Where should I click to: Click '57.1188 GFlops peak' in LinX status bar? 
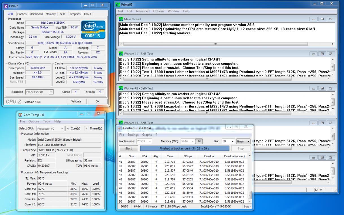point(173,207)
